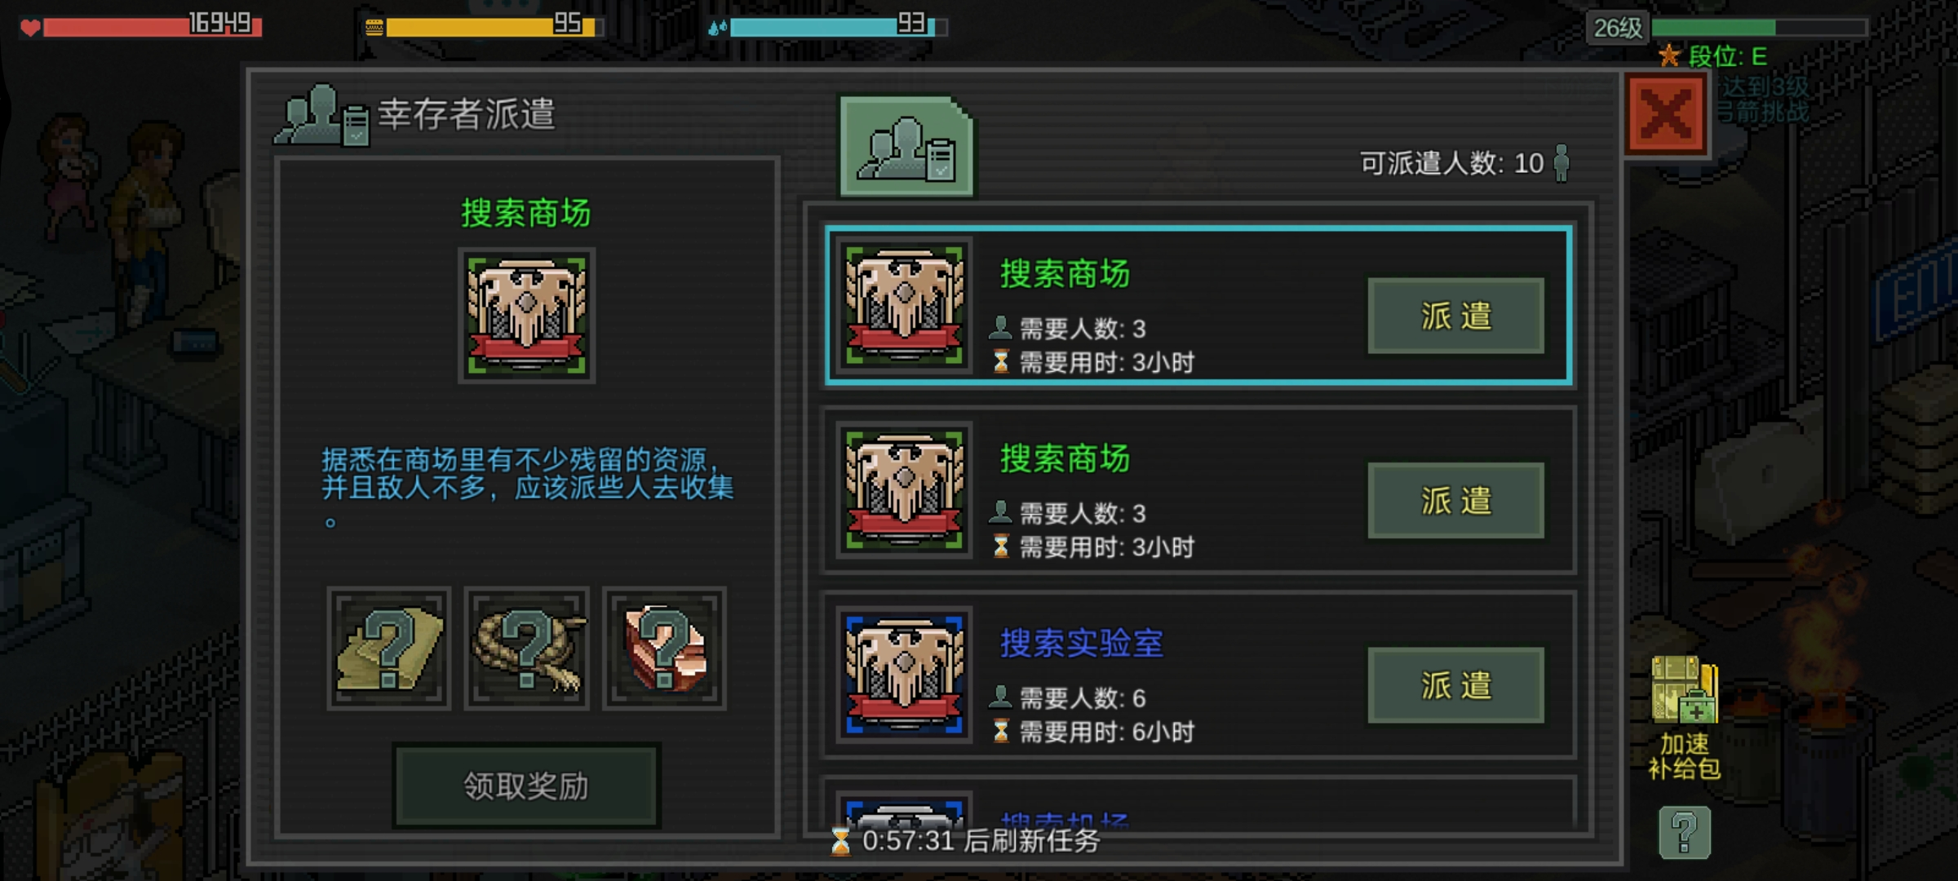Viewport: 1958px width, 881px height.
Task: Click the unknown rope reward icon
Action: [x=527, y=649]
